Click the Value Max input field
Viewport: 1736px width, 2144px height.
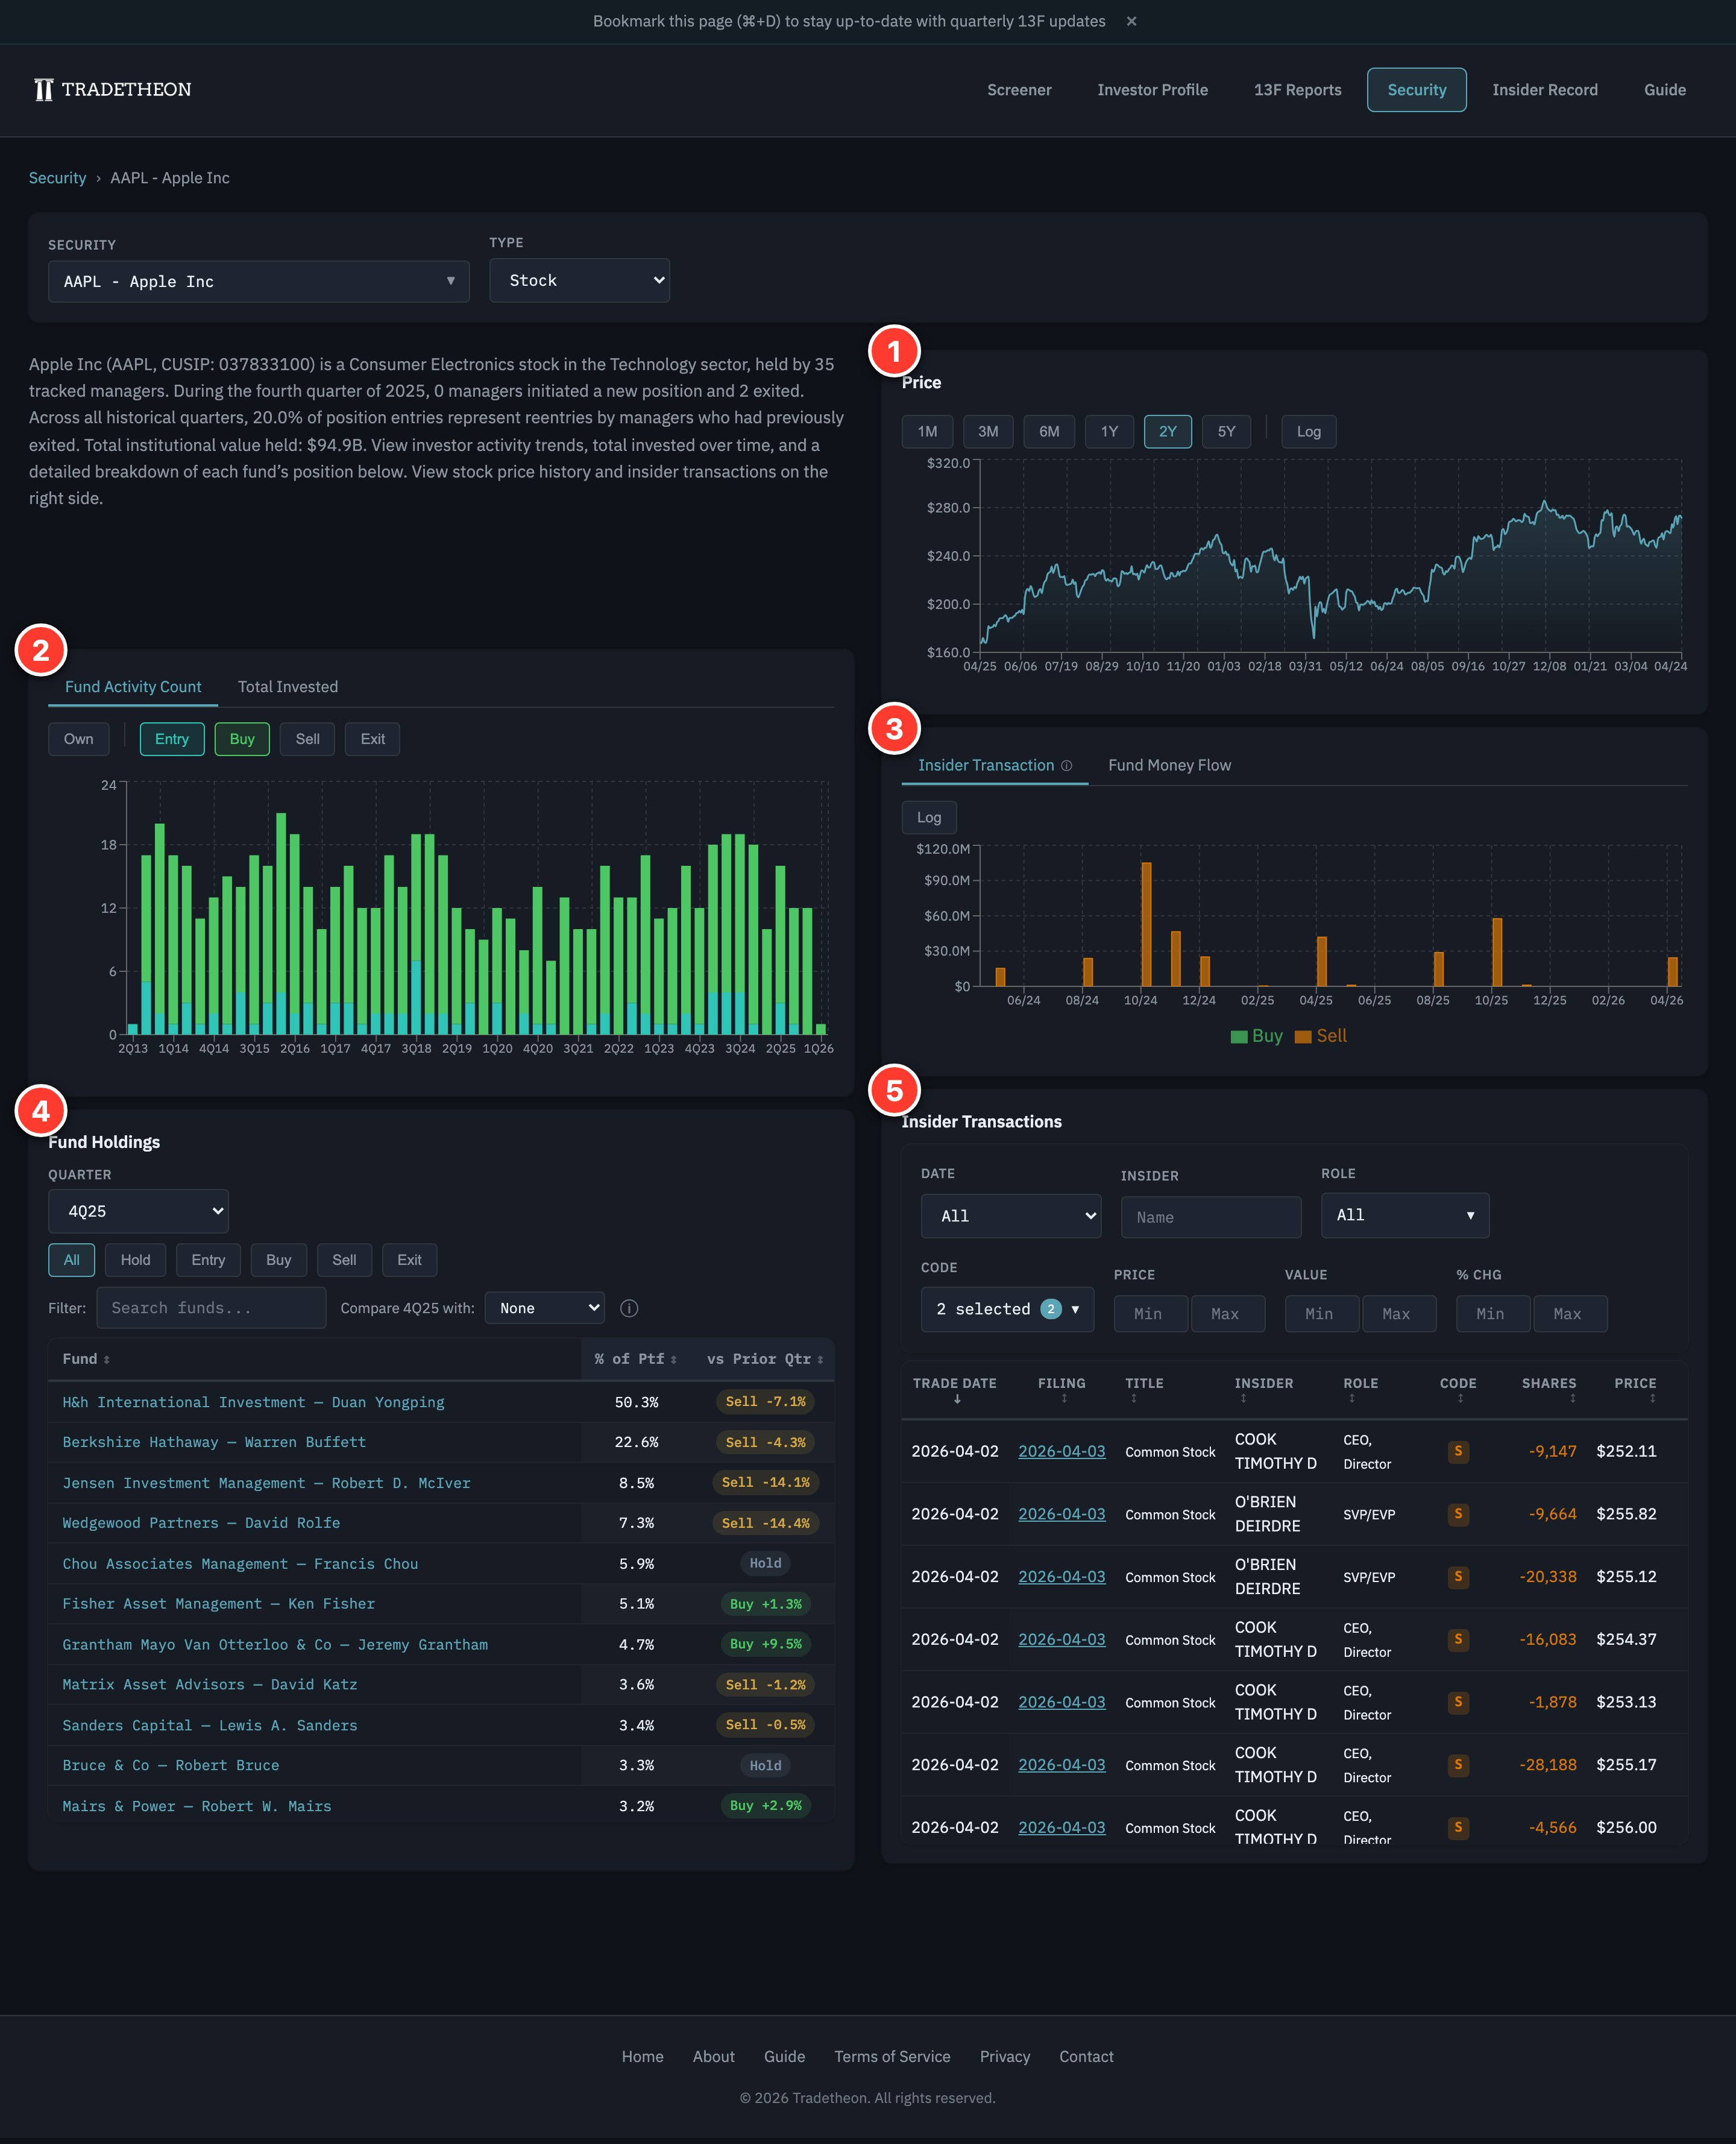click(x=1399, y=1314)
